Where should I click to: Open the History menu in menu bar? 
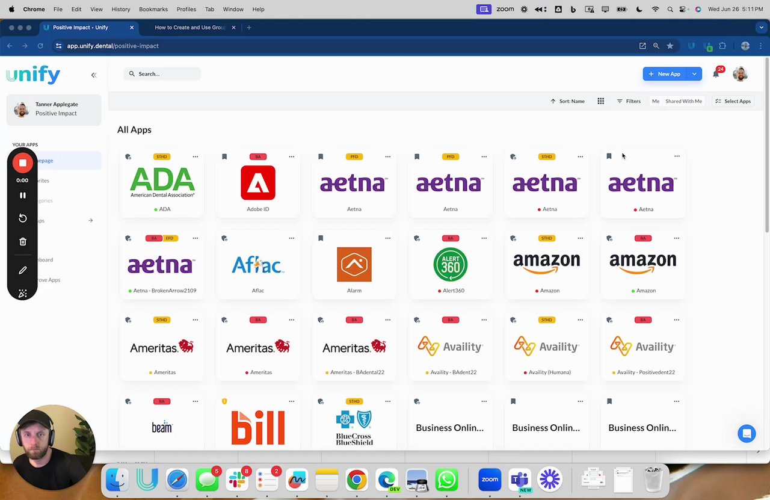pos(120,9)
